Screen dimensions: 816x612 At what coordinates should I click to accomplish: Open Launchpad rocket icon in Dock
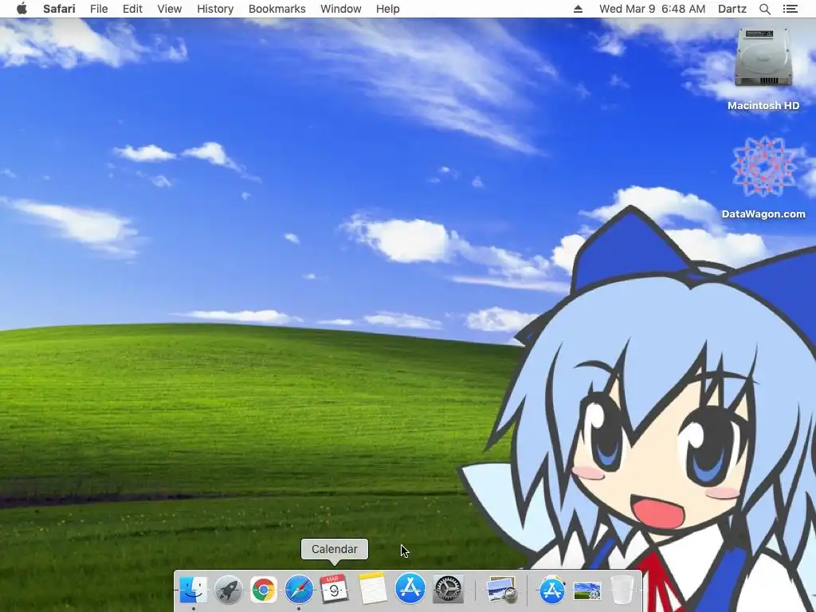tap(228, 590)
